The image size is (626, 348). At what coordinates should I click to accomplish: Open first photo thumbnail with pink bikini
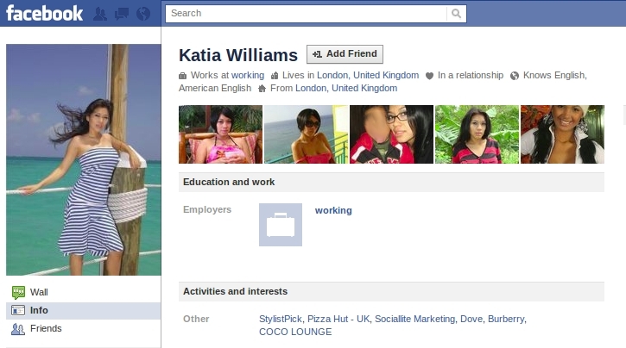220,134
